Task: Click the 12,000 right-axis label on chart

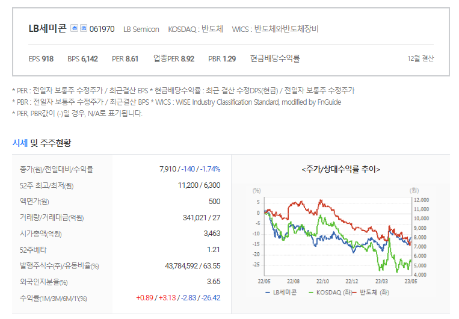Action: click(421, 200)
